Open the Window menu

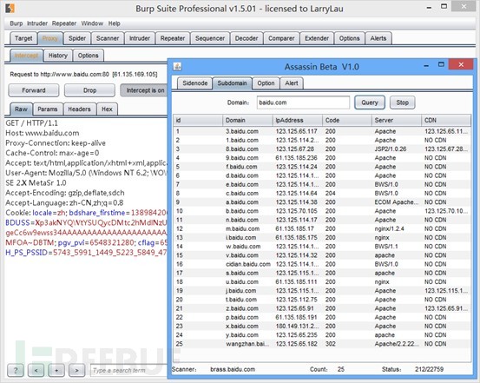tap(92, 23)
